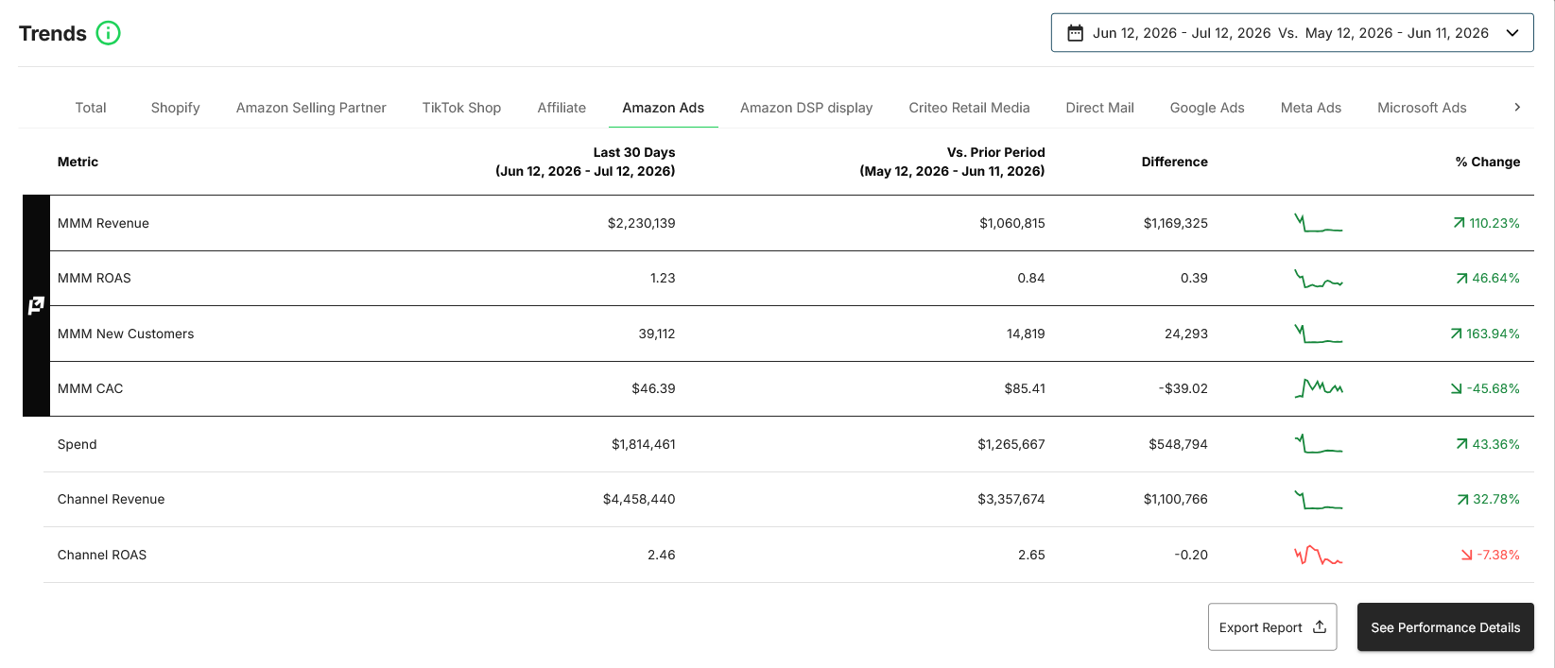Select the TikTok Shop tab
Screen dimensions: 1555x668
click(x=461, y=108)
